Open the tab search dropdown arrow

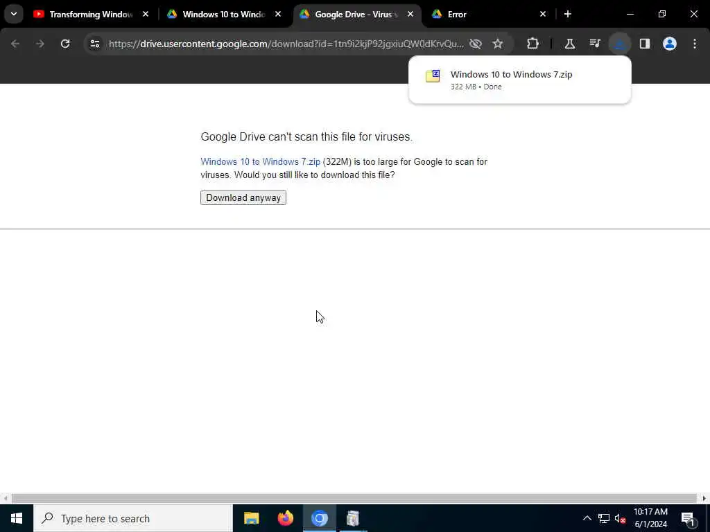(14, 14)
